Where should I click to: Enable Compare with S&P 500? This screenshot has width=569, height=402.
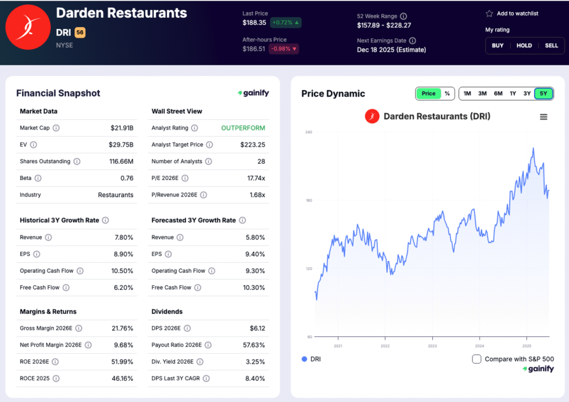(476, 359)
